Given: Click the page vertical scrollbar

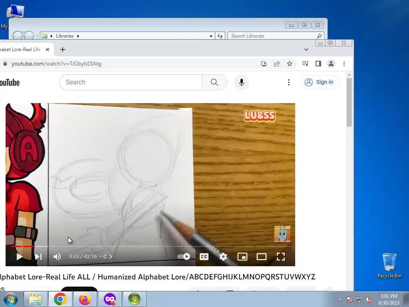Looking at the screenshot, I should coord(349,102).
